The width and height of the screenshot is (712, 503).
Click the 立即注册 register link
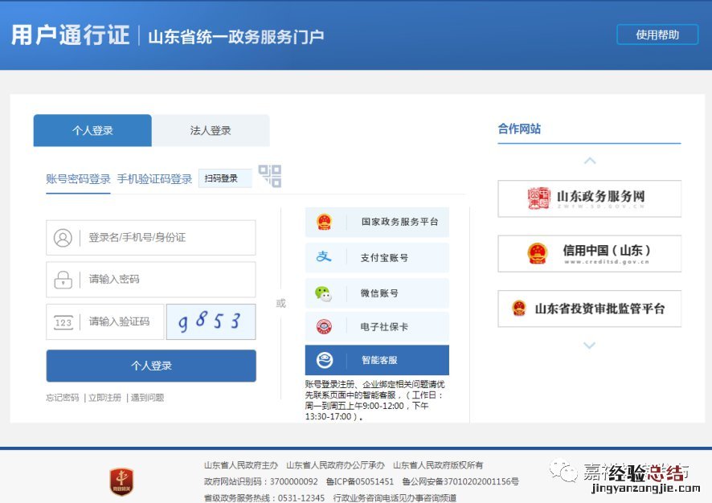click(104, 398)
